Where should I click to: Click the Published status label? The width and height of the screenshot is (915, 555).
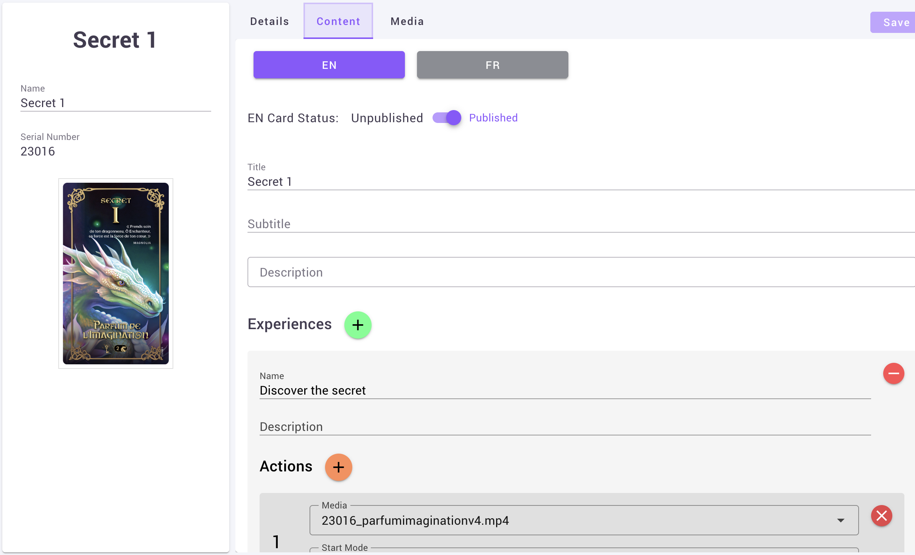493,118
